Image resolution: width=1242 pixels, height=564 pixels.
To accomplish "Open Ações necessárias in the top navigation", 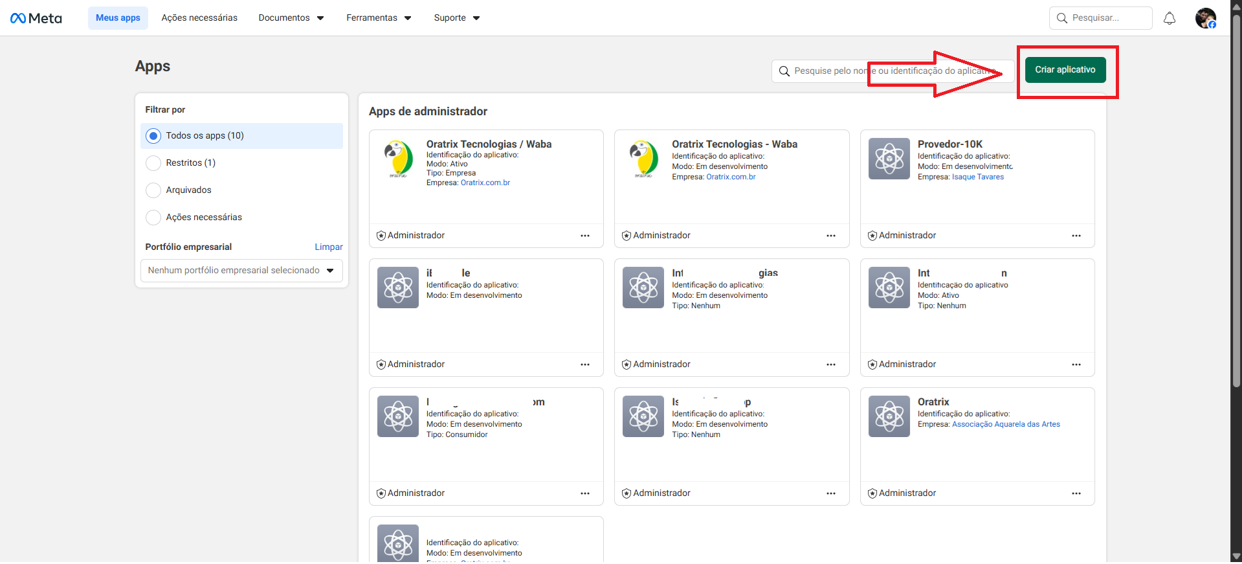I will point(199,18).
